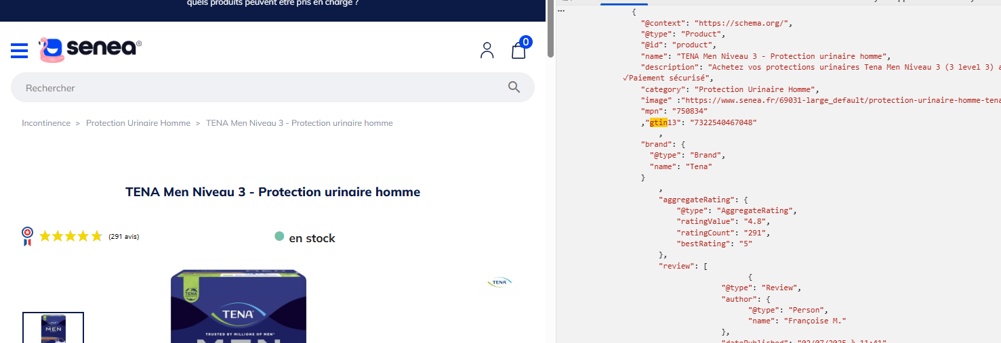Open the TENA brand logo
The image size is (1001, 343).
tap(500, 282)
